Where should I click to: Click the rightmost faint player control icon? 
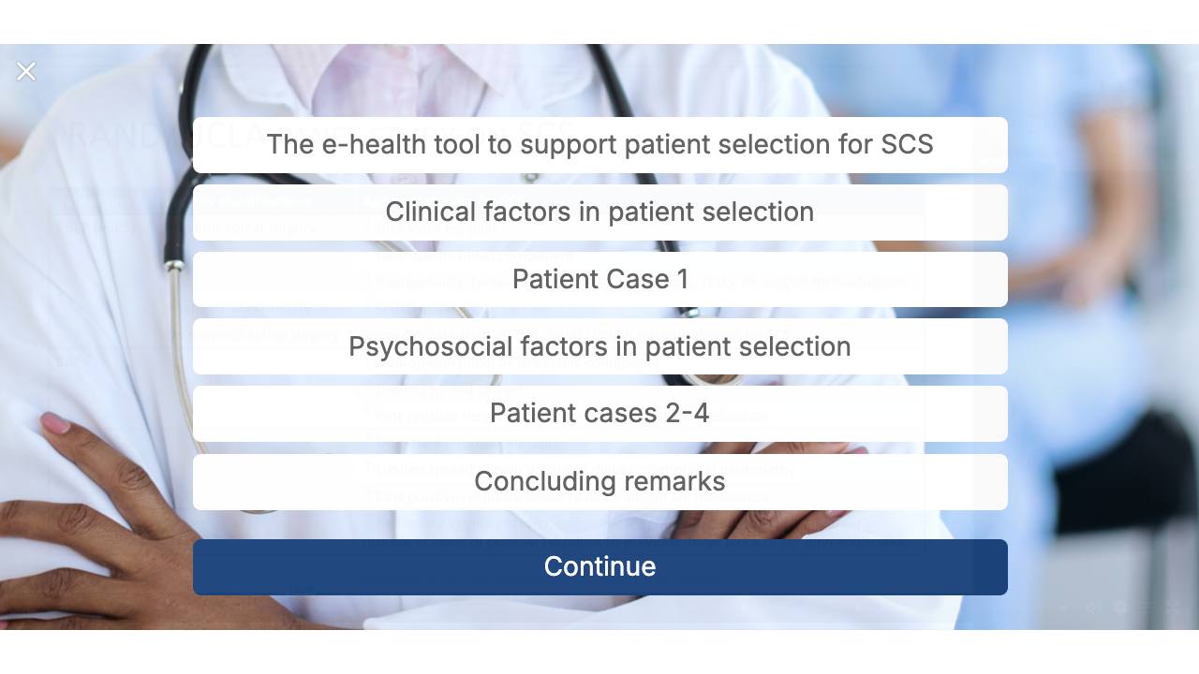coord(1174,608)
